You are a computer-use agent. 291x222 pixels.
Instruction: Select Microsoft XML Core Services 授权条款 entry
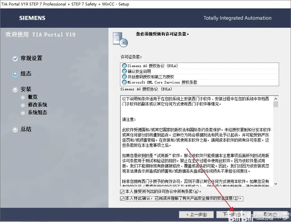point(200,82)
